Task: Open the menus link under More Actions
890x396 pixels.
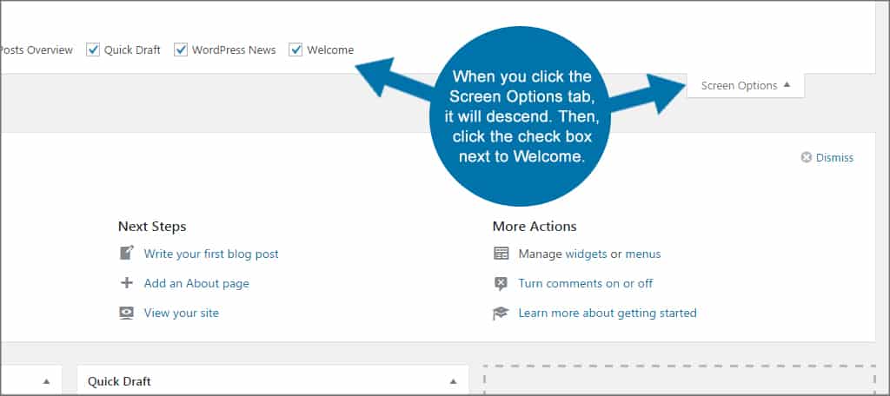Action: pos(643,254)
